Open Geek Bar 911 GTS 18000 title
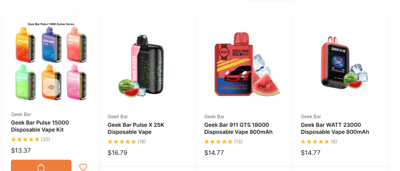The height and width of the screenshot is (171, 400). (x=238, y=128)
